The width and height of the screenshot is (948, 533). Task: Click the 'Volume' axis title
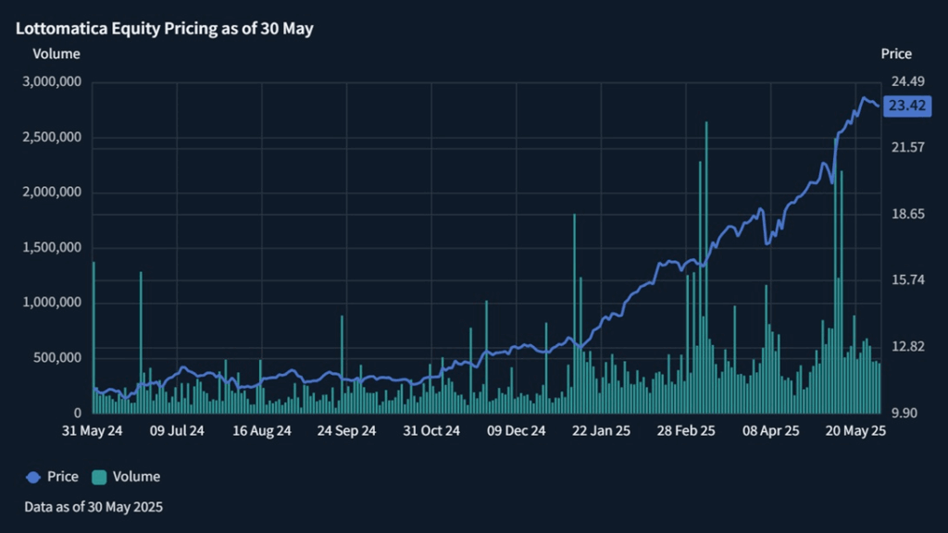(56, 54)
